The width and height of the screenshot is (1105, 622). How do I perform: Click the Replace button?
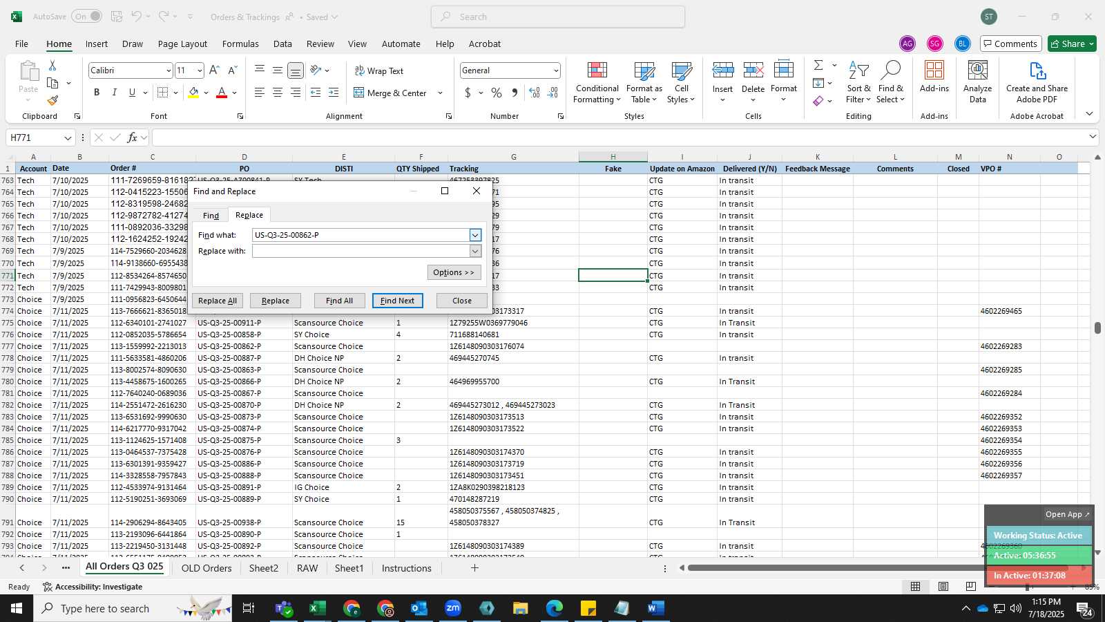275,301
